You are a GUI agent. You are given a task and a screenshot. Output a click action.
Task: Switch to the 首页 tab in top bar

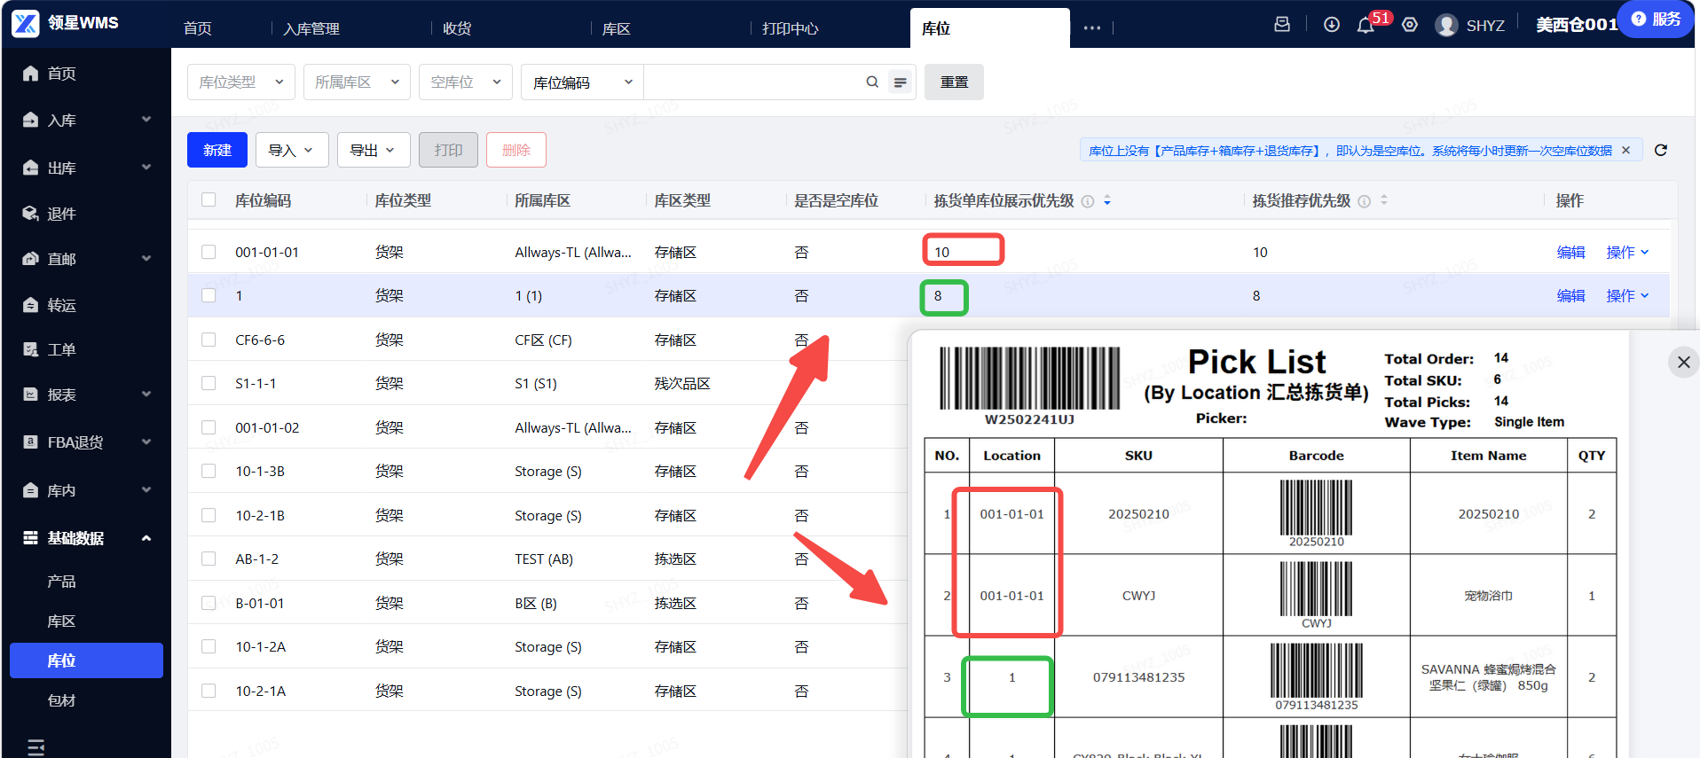pos(198,28)
